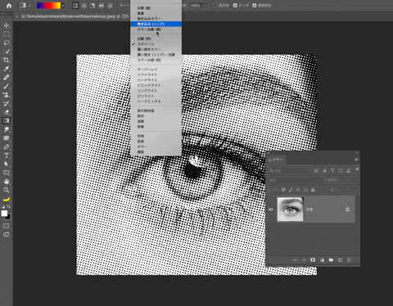
Task: Collapse the Layers panel with double arrows
Action: coord(356,153)
